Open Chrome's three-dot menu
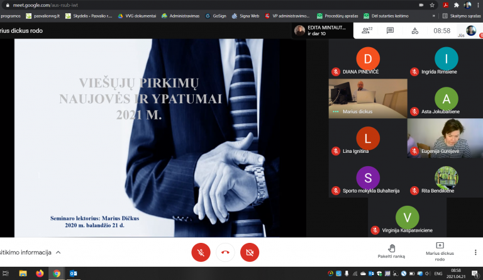This screenshot has width=483, height=280. point(478,5)
